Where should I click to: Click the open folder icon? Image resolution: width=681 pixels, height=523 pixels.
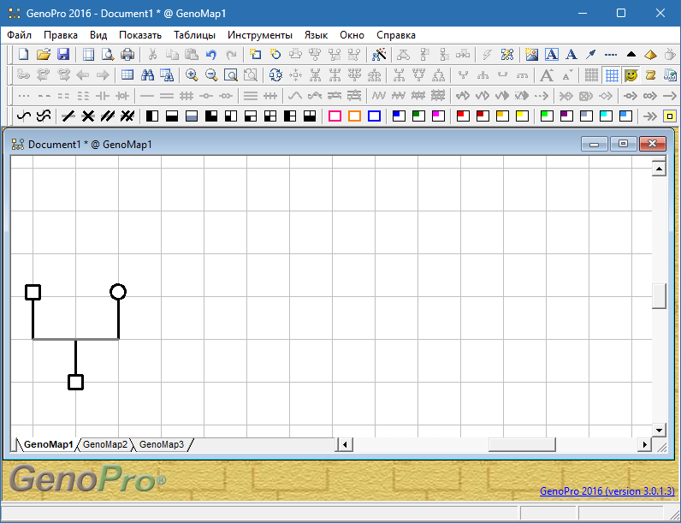(x=44, y=54)
